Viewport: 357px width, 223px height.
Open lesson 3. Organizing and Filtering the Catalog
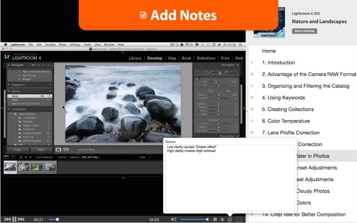305,86
